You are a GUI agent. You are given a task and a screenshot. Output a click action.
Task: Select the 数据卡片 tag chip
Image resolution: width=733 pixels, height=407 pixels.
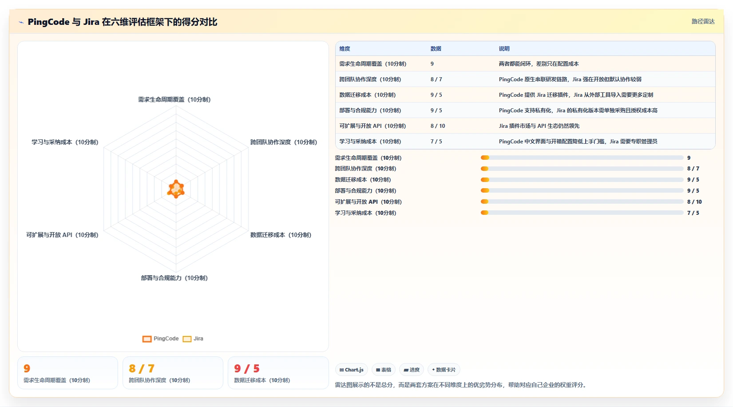(444, 370)
